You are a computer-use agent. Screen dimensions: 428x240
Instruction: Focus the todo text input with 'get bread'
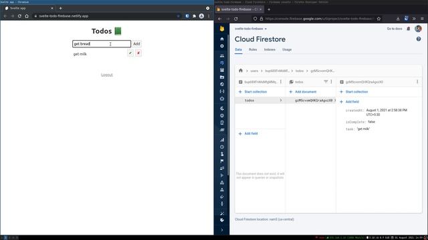102,43
